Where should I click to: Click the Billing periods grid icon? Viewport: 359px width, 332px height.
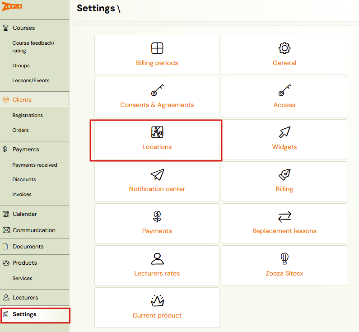click(x=157, y=48)
